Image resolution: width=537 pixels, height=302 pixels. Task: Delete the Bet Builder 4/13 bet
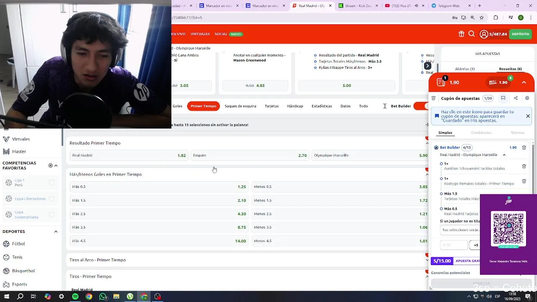click(x=524, y=148)
